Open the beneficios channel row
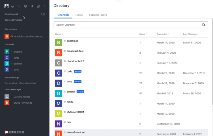This screenshot has width=213, height=136. tap(131, 43)
